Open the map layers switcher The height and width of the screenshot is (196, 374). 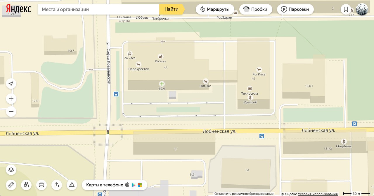[x=11, y=170]
